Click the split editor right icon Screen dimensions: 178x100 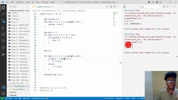pos(115,7)
